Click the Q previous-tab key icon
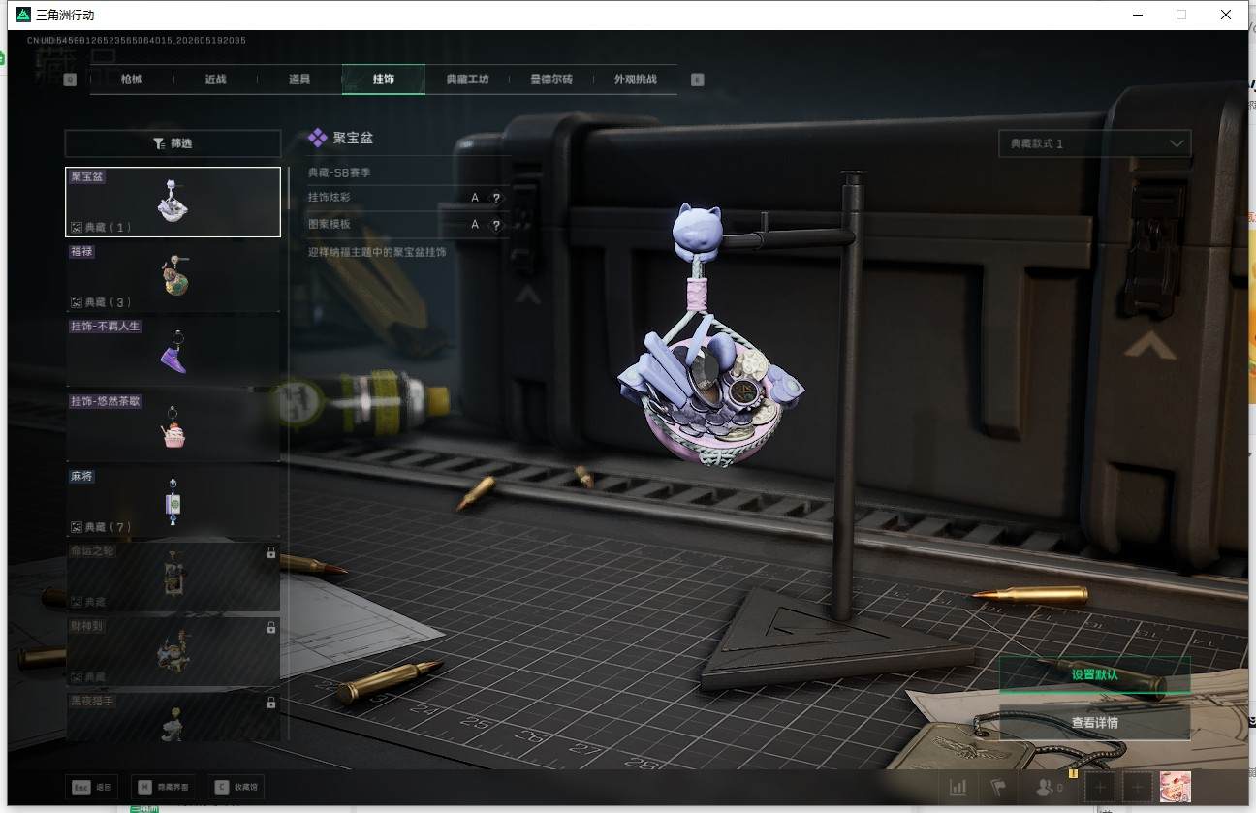Image resolution: width=1256 pixels, height=813 pixels. click(70, 79)
